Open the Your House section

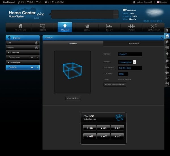pyautogui.click(x=20, y=27)
